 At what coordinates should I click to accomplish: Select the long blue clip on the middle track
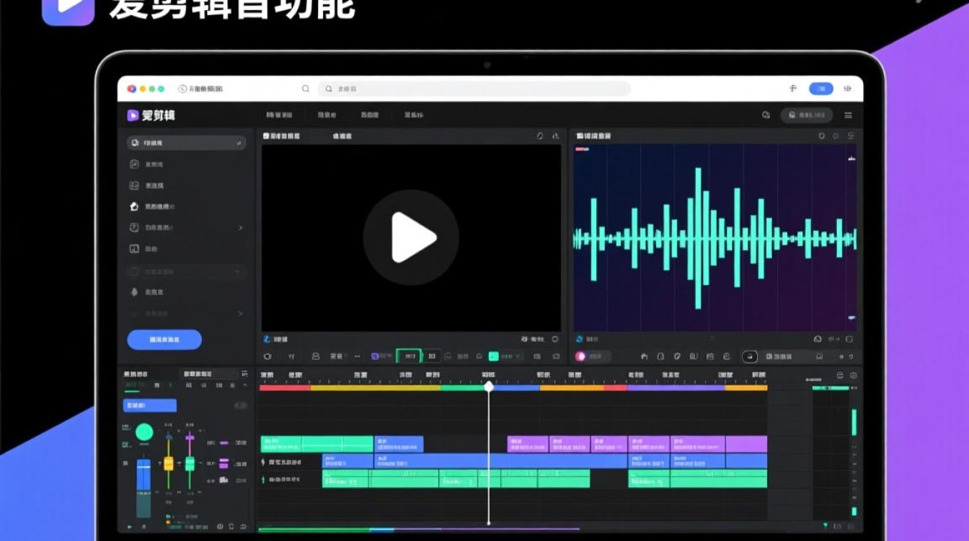click(x=500, y=461)
